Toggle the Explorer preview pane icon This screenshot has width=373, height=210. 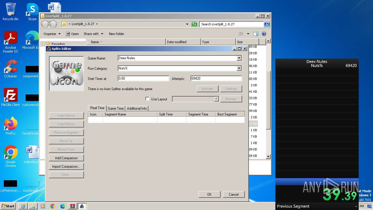point(256,34)
